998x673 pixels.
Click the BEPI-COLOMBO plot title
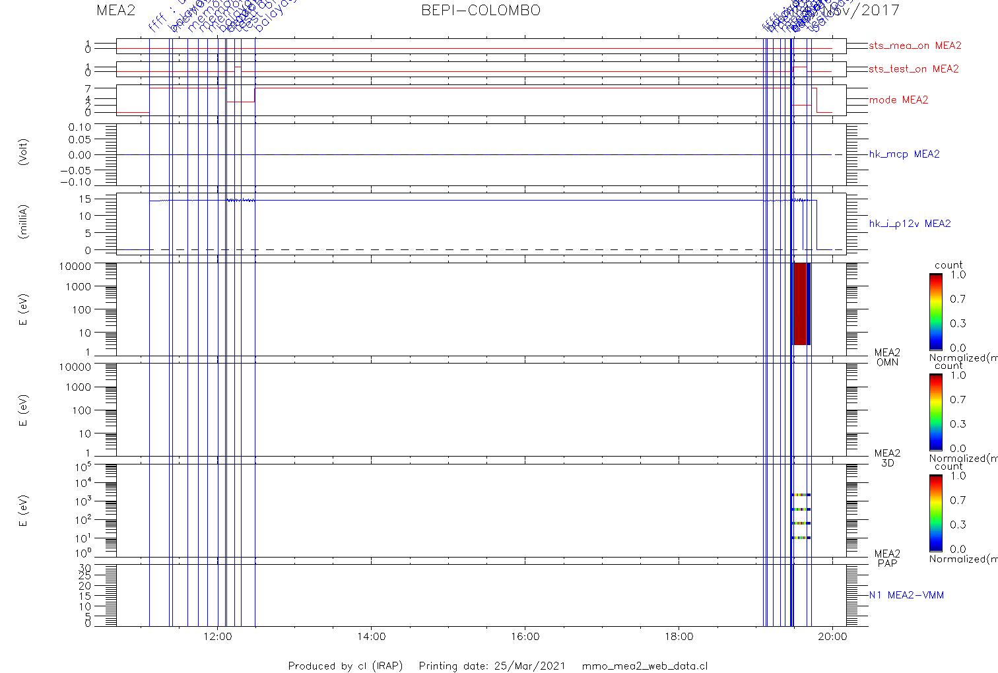pos(481,11)
